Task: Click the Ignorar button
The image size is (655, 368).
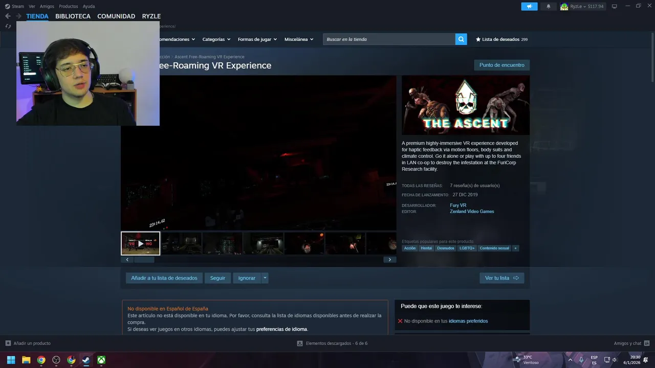Action: 247,278
